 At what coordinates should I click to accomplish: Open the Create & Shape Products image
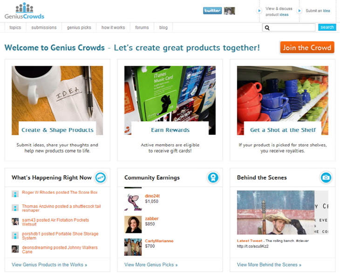pyautogui.click(x=57, y=101)
